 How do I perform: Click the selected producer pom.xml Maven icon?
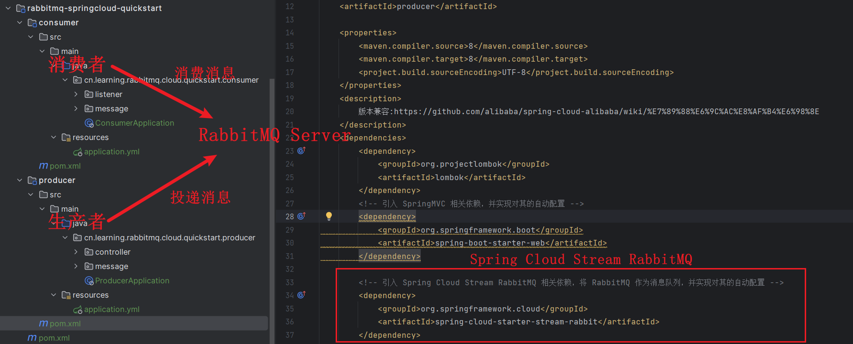44,323
